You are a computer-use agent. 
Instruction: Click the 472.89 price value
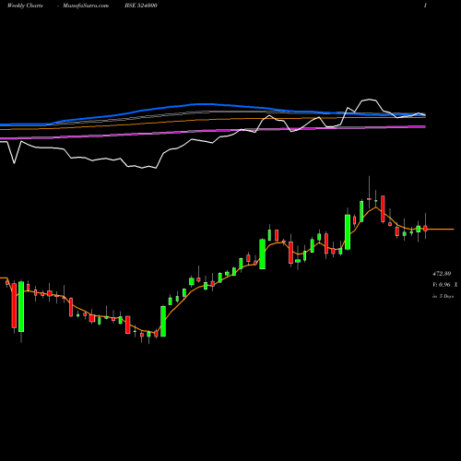(x=442, y=274)
